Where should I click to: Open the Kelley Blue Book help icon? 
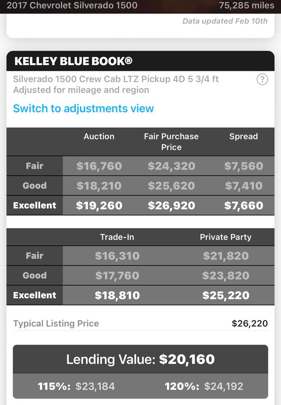(262, 79)
